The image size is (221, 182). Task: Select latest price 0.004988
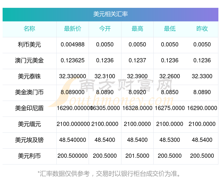[73, 45]
